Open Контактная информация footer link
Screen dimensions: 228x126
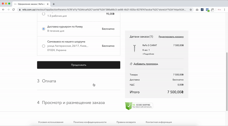pos(159,122)
